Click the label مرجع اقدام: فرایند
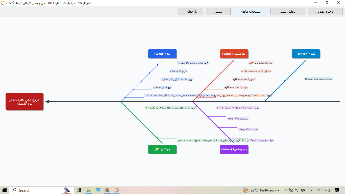 click(178, 71)
